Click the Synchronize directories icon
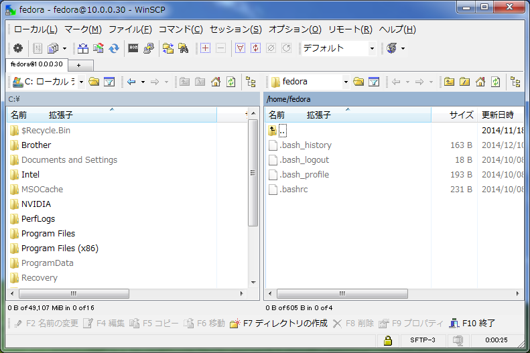 coord(114,48)
